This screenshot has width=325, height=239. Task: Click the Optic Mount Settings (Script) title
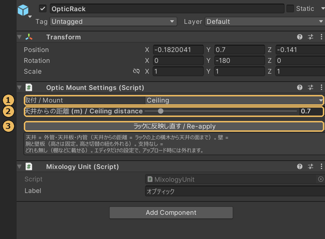[95, 88]
